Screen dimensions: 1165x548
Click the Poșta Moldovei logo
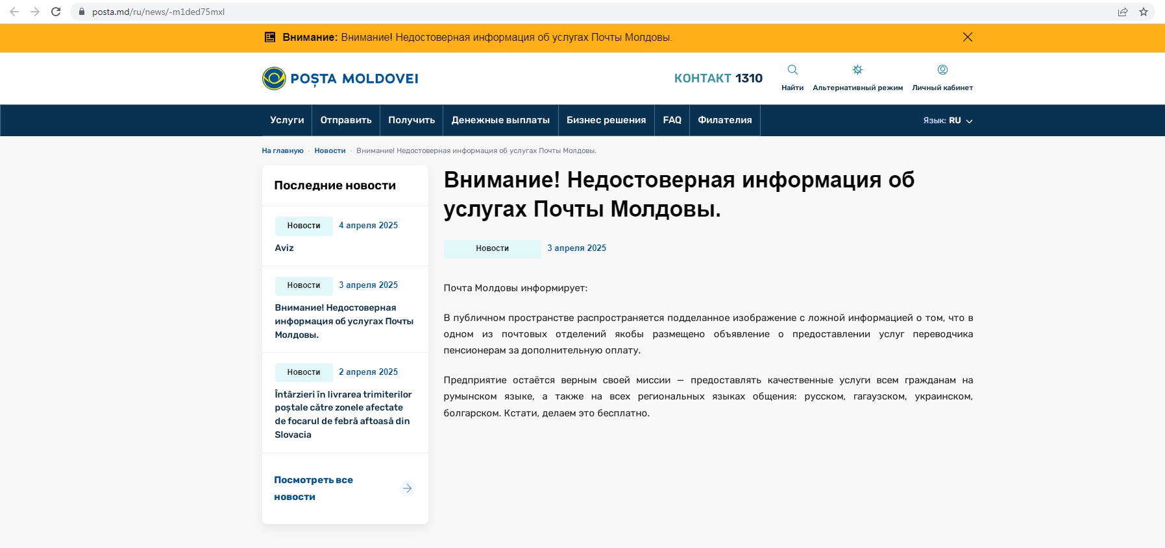(340, 78)
